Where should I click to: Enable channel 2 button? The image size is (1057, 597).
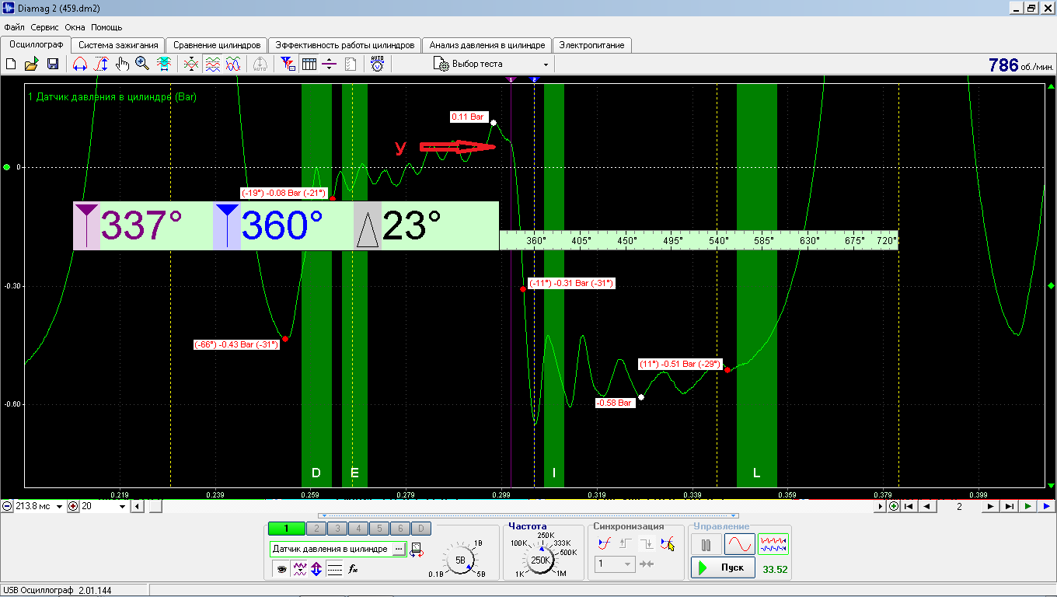tap(316, 529)
